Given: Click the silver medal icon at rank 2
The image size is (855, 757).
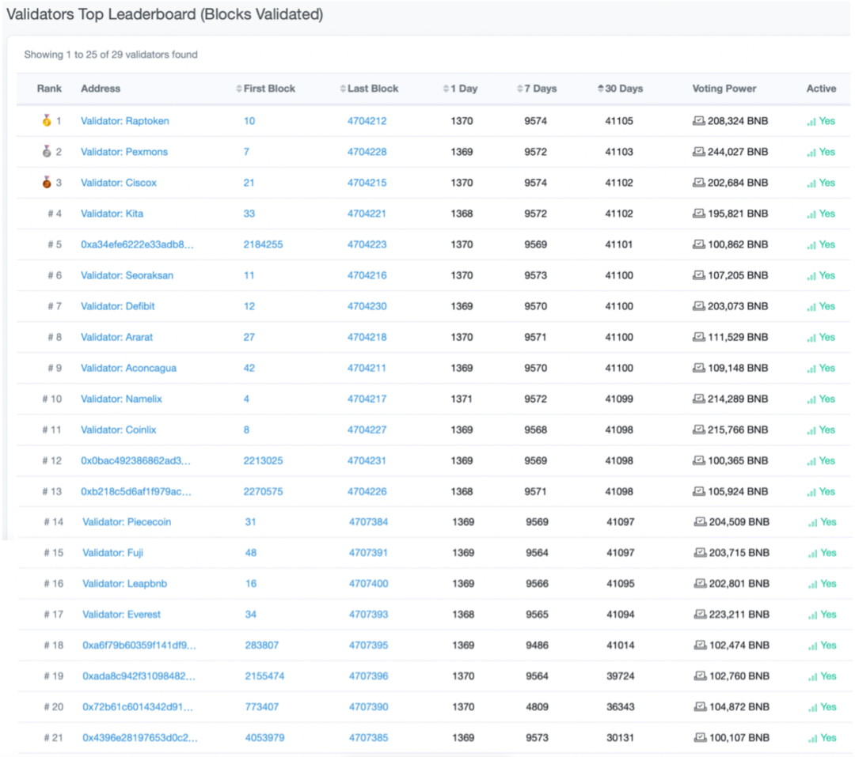Looking at the screenshot, I should [46, 152].
